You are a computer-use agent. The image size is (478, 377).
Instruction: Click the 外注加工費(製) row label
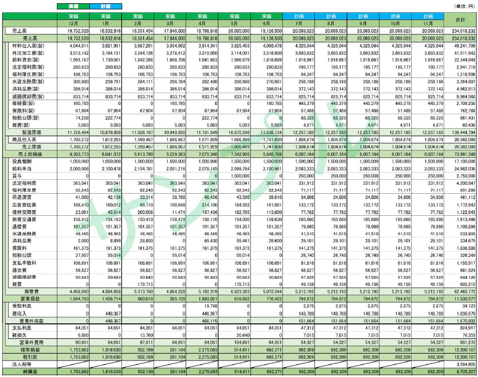28,53
